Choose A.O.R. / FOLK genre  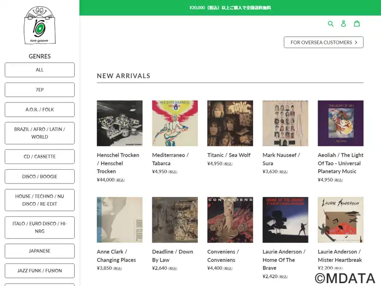tap(40, 110)
